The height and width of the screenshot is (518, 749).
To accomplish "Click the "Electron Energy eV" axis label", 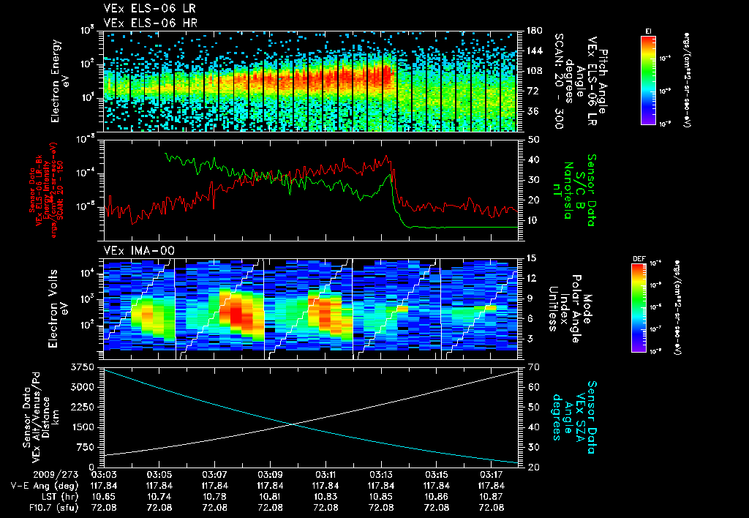I will 60,81.
